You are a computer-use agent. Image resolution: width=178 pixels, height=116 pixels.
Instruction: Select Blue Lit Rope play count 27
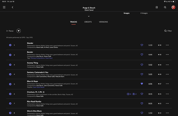(160, 84)
